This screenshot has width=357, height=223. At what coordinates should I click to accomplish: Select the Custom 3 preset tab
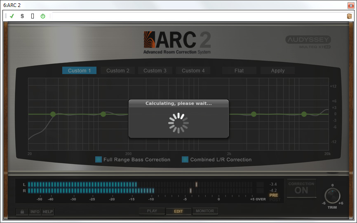coord(155,70)
